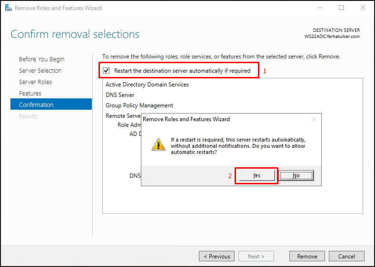This screenshot has height=267, width=375.
Task: Go to the Server Roles step
Action: [35, 82]
